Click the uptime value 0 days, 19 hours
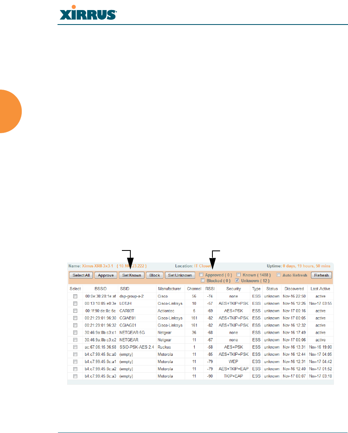This screenshot has height=433, width=348. click(298, 266)
